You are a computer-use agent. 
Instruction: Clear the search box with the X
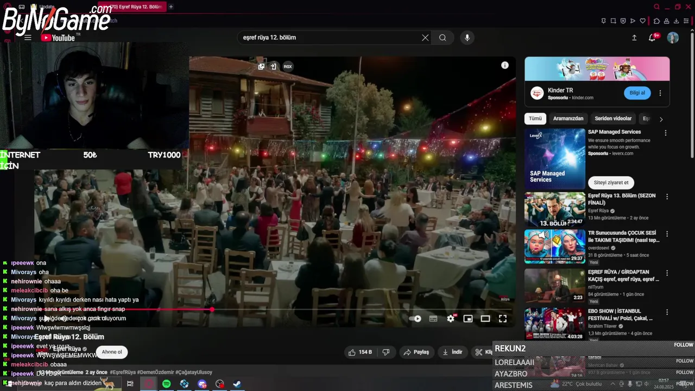click(x=425, y=37)
